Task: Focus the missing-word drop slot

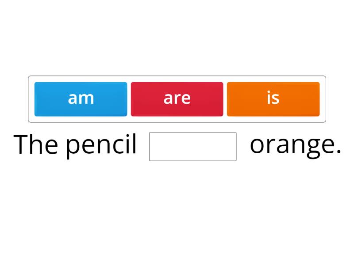Action: tap(193, 147)
